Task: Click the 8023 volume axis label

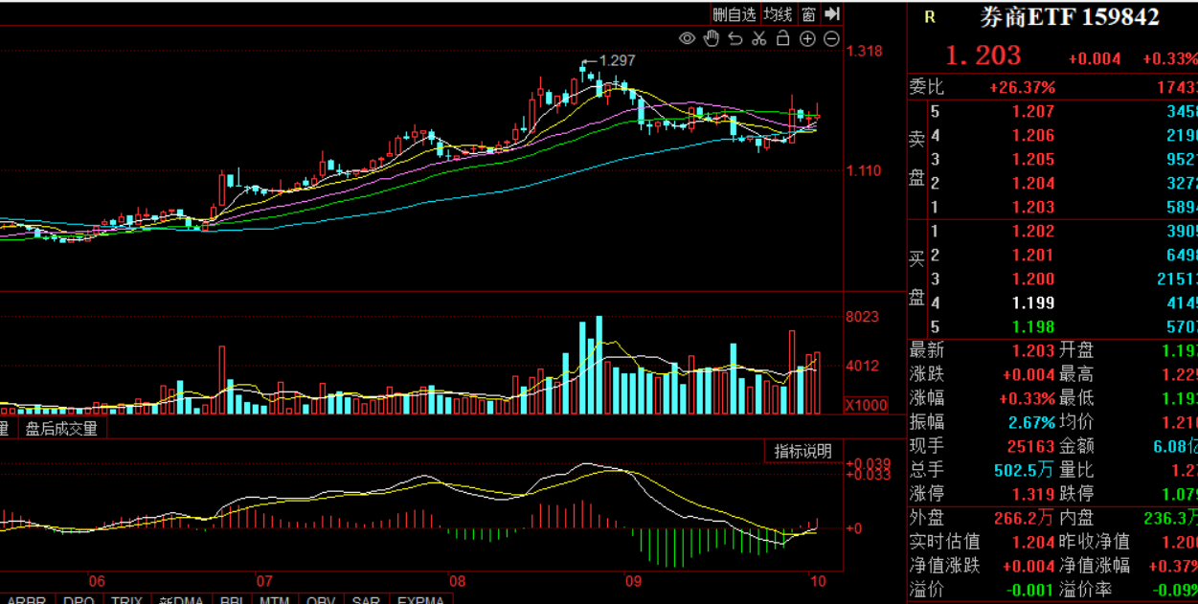Action: 863,317
